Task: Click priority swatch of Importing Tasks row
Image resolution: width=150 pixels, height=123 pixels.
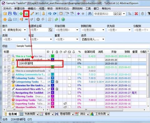Action: [x=52, y=100]
